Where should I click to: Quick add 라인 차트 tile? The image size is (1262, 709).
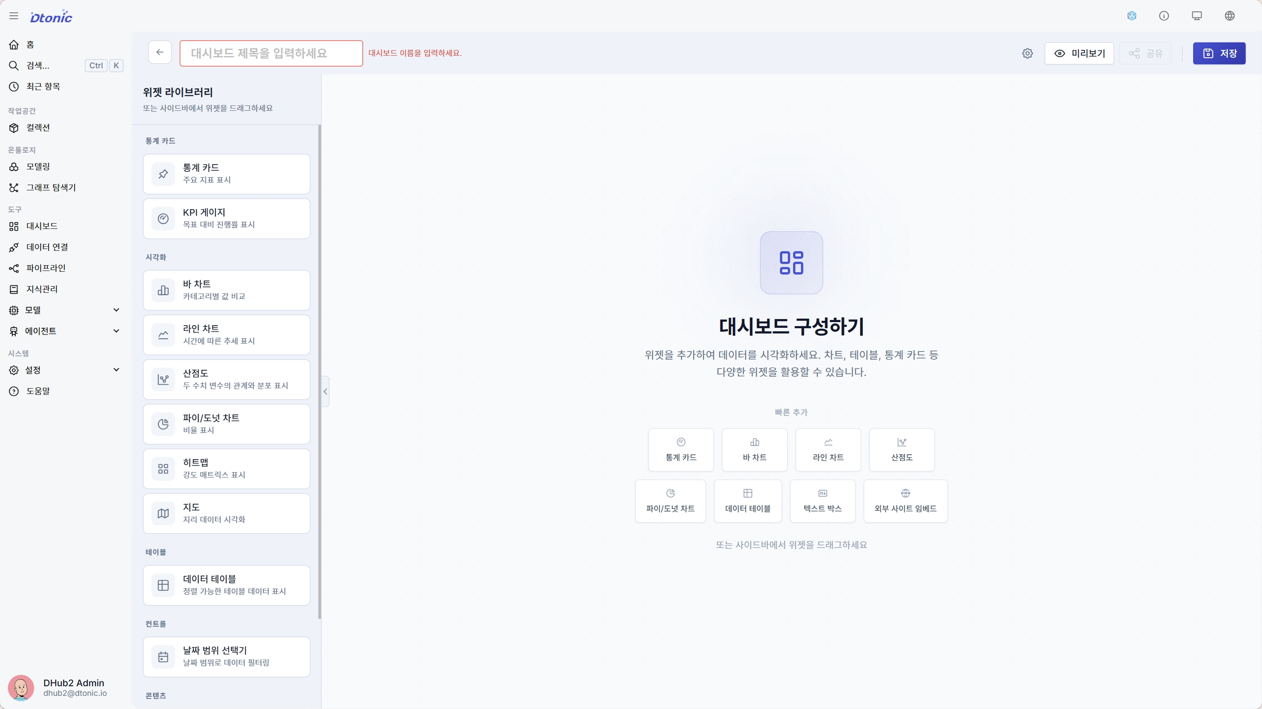pyautogui.click(x=828, y=450)
